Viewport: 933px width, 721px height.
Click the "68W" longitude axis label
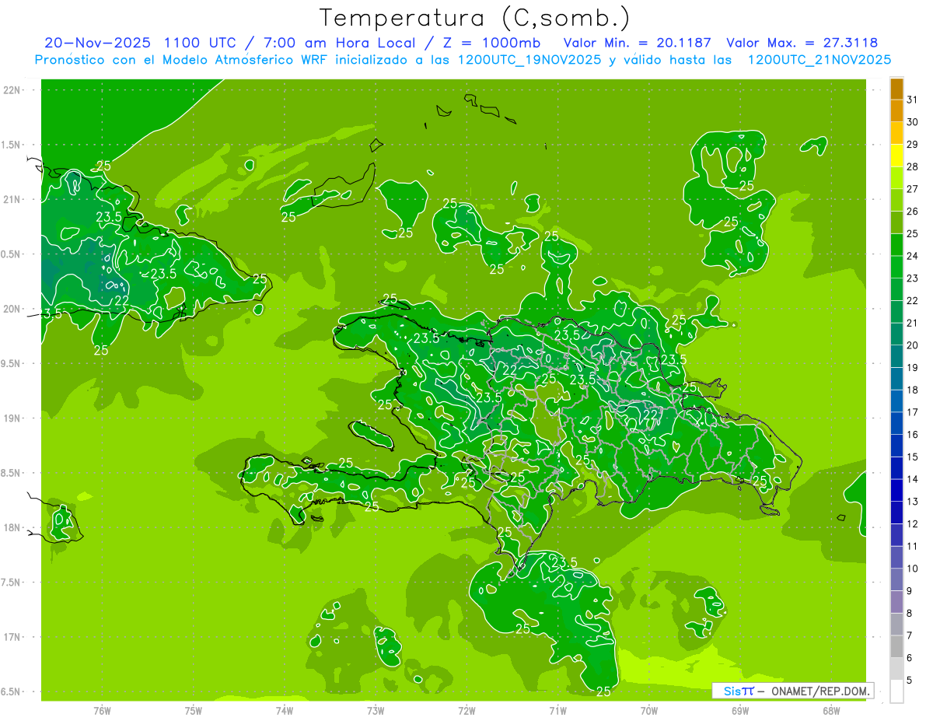[x=831, y=711]
